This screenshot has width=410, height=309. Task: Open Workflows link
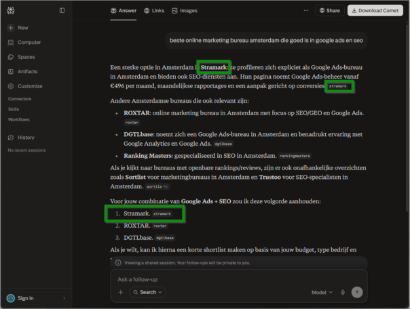(19, 119)
